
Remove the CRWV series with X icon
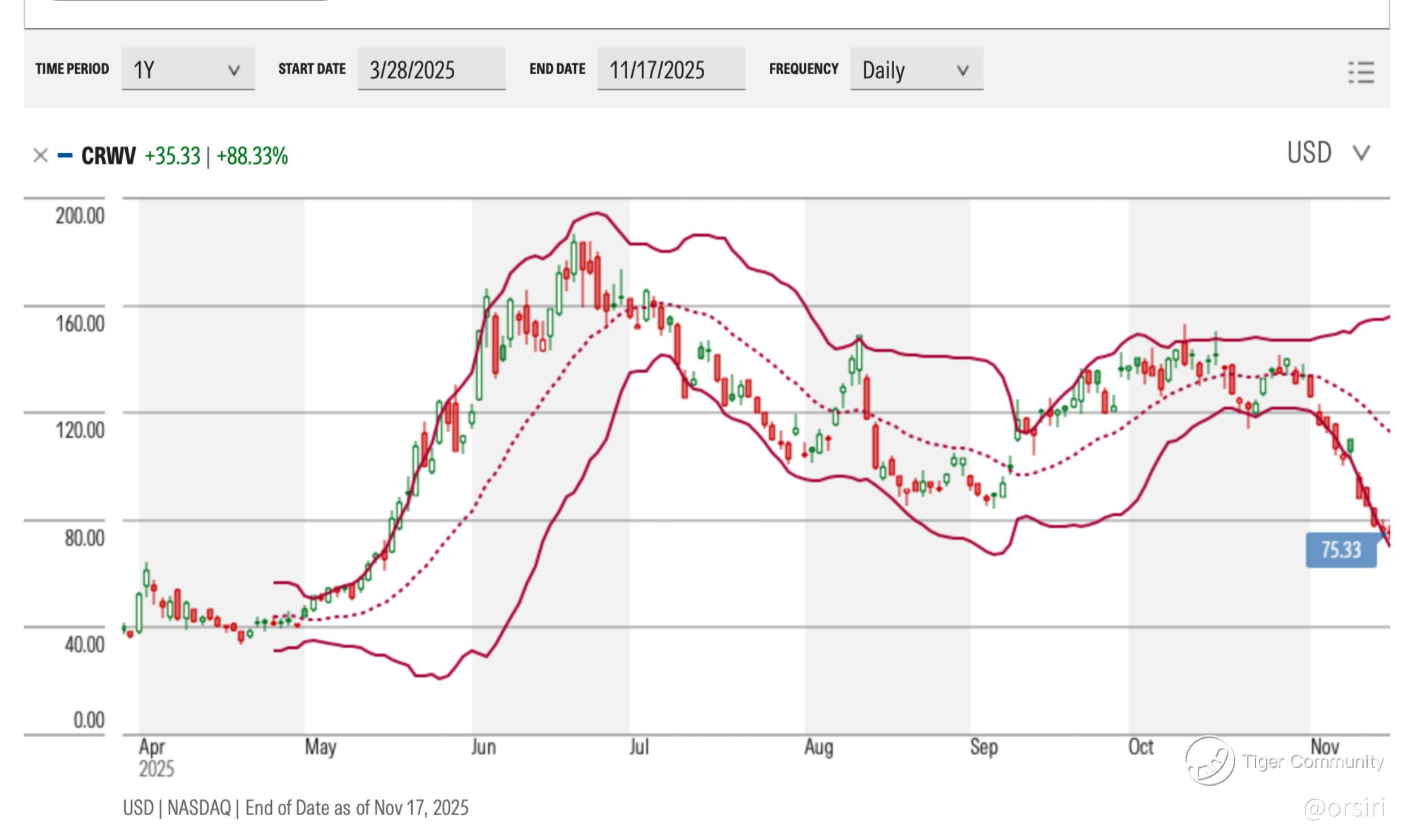(x=40, y=155)
